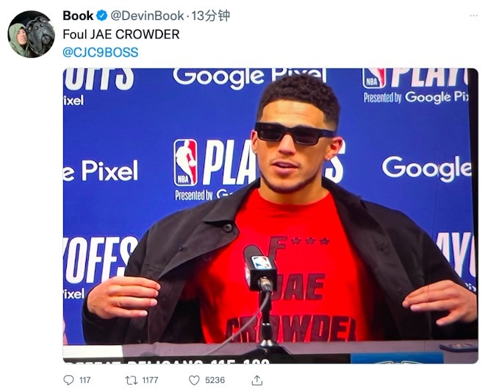This screenshot has height=389, width=485.
Task: Enlarge the press conference photo
Action: click(x=270, y=215)
